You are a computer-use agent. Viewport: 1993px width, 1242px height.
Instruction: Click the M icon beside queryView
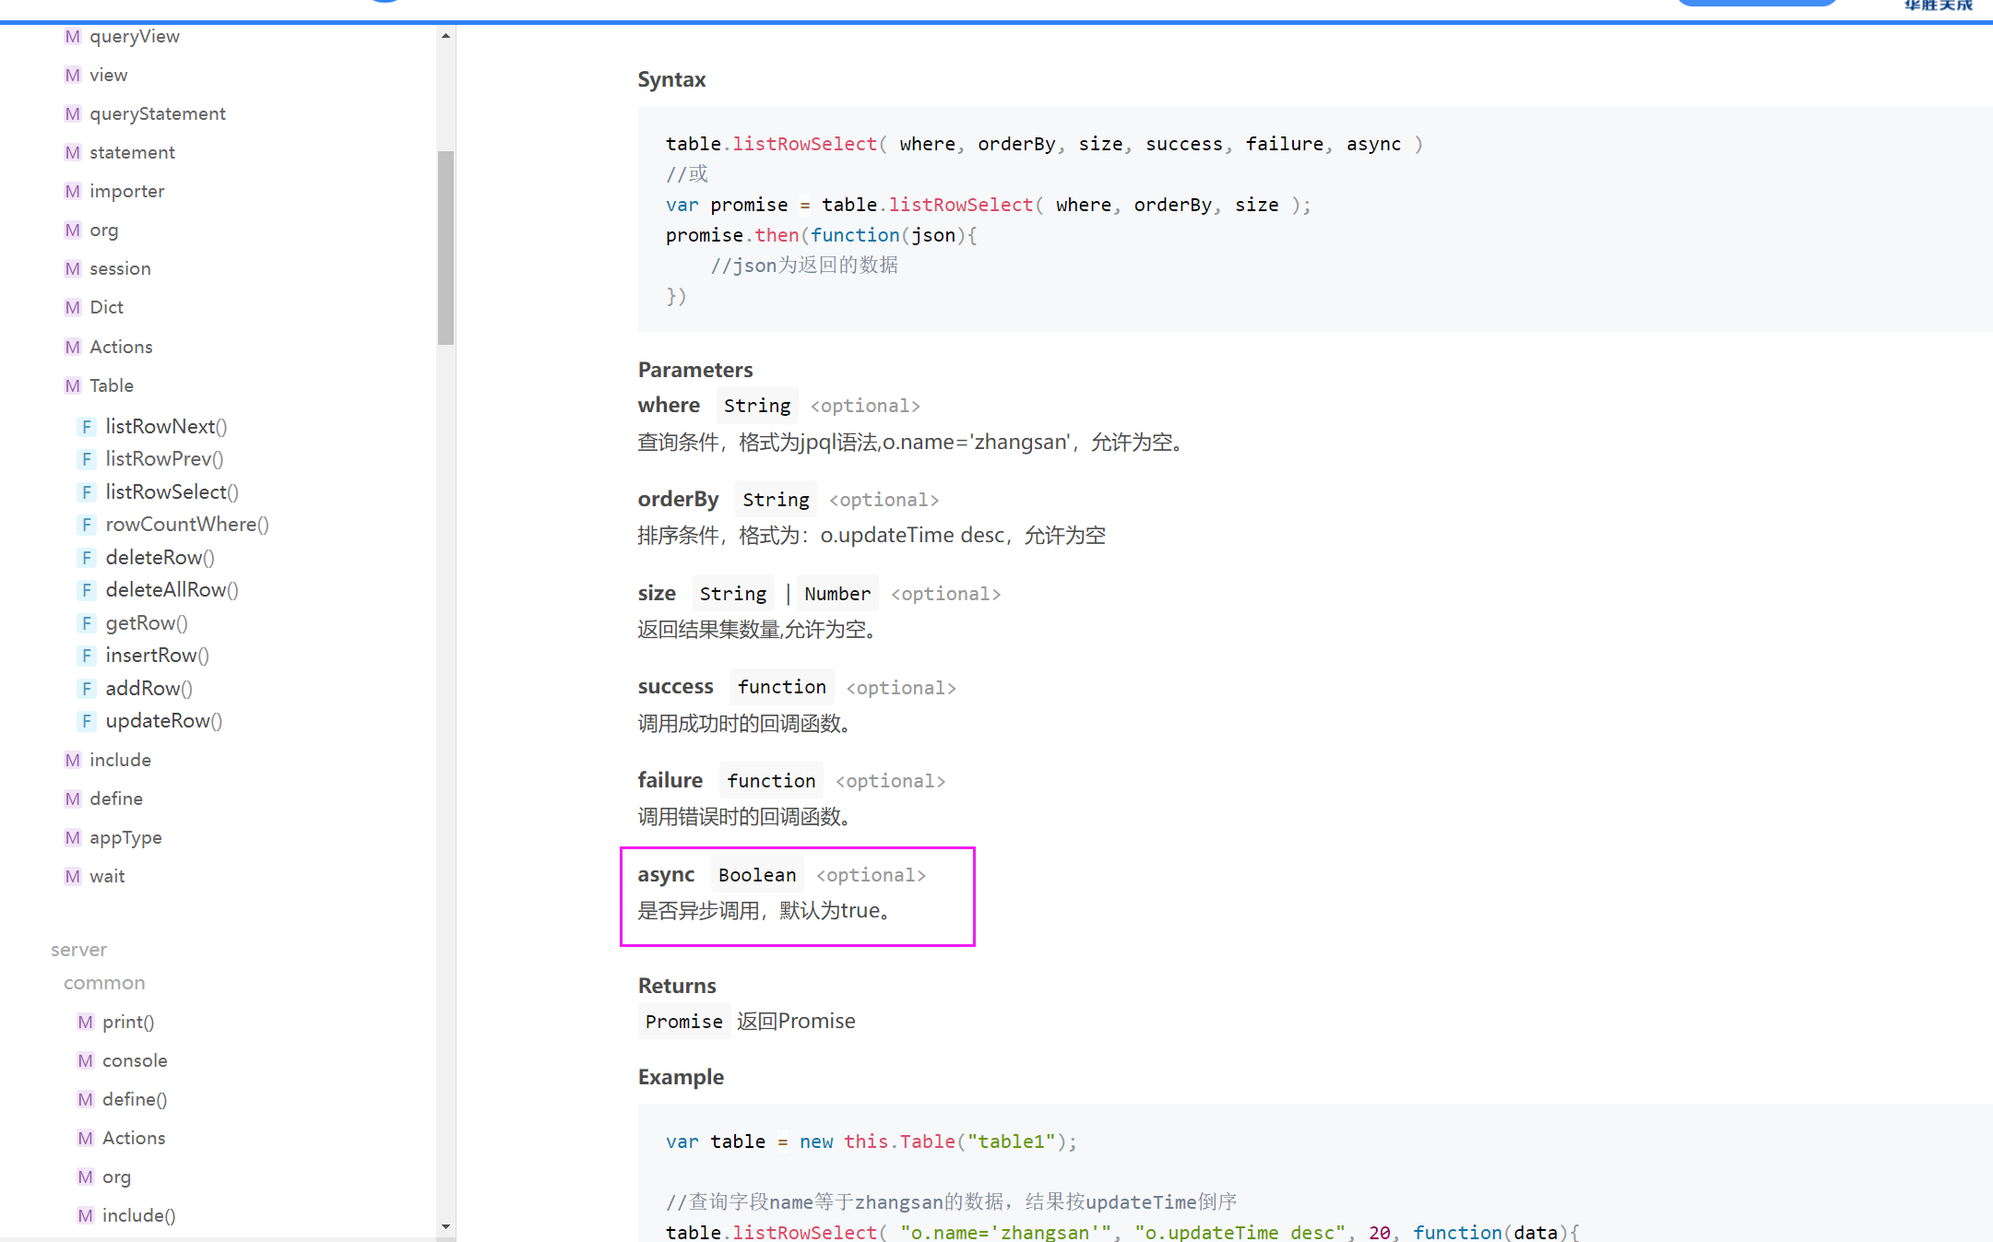[72, 37]
